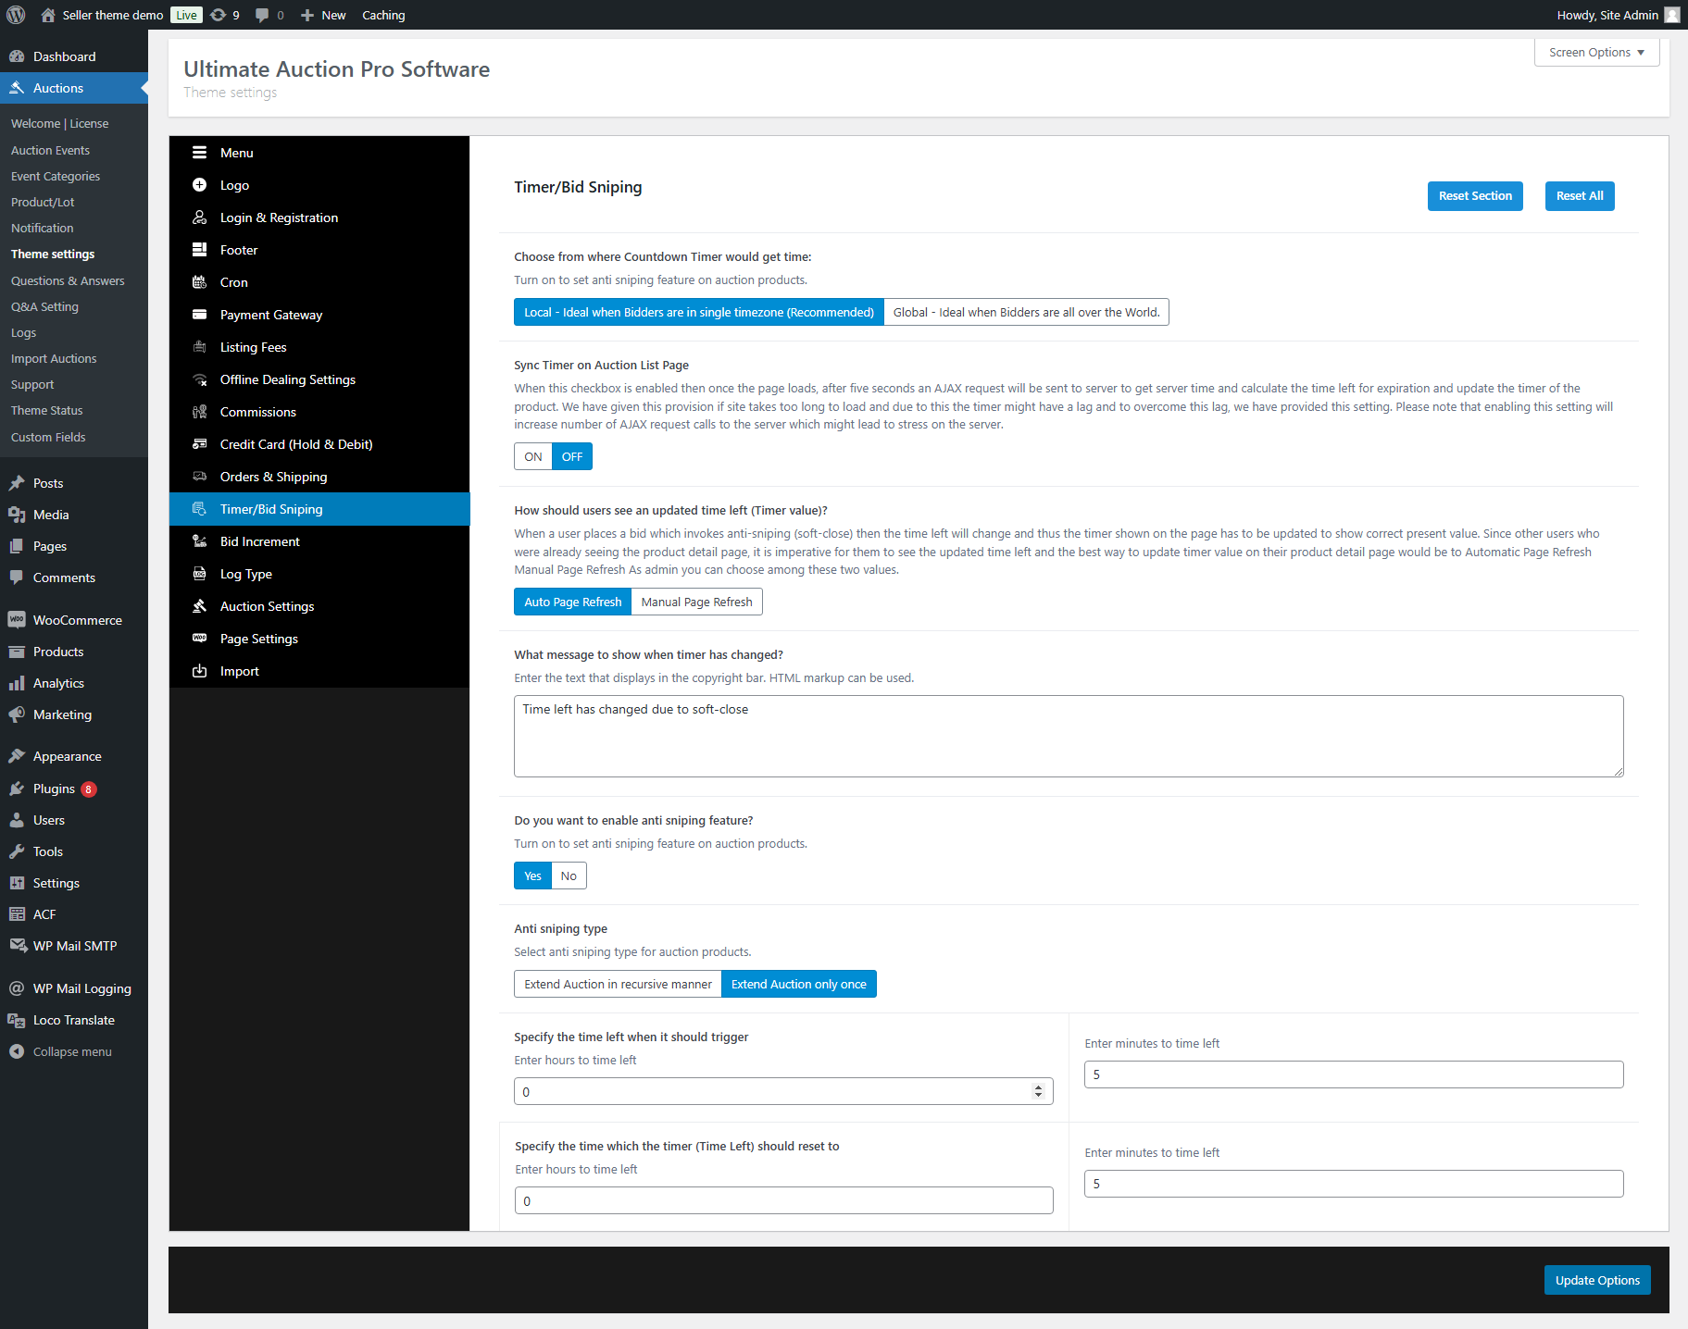Click the Pages icon in sidebar
Screen dimensions: 1688x1329
17,546
